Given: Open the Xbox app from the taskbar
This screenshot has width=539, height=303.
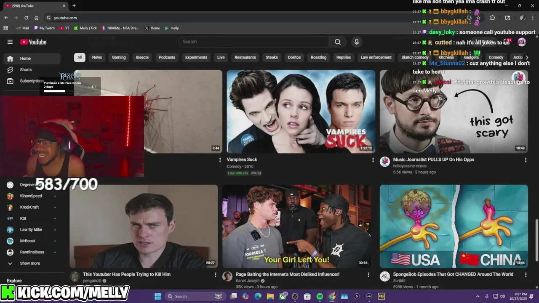Looking at the screenshot, I should tap(283, 296).
